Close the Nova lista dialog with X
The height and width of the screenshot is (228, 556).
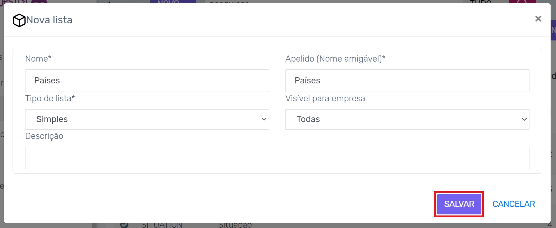click(x=538, y=19)
